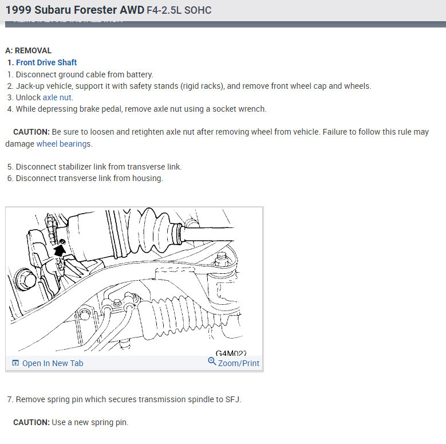The width and height of the screenshot is (446, 444).
Task: Click the CAUTION note about axle nut
Action: pos(217,137)
